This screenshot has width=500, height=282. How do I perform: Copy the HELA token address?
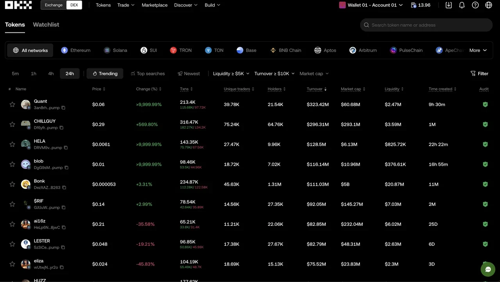pos(66,147)
